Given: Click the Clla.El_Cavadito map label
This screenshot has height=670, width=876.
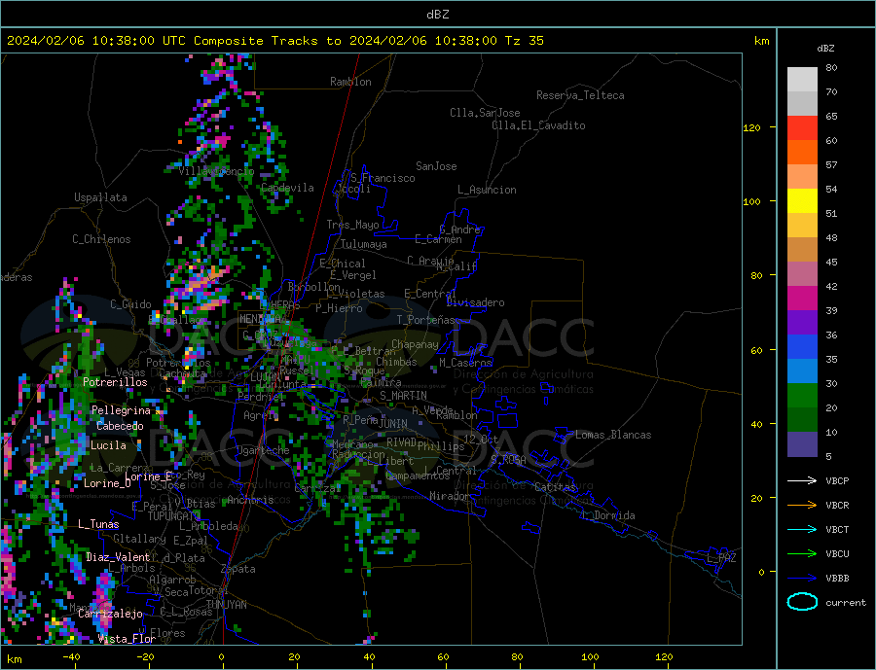Looking at the screenshot, I should (x=538, y=125).
